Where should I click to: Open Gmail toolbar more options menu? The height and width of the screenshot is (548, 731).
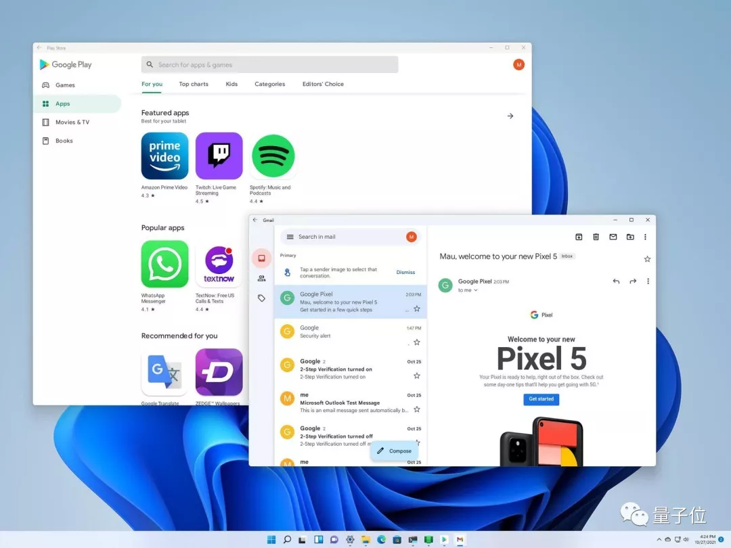645,237
